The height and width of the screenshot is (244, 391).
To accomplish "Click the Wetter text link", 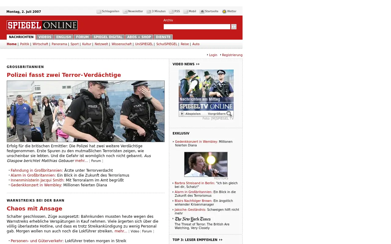I will tap(232, 12).
